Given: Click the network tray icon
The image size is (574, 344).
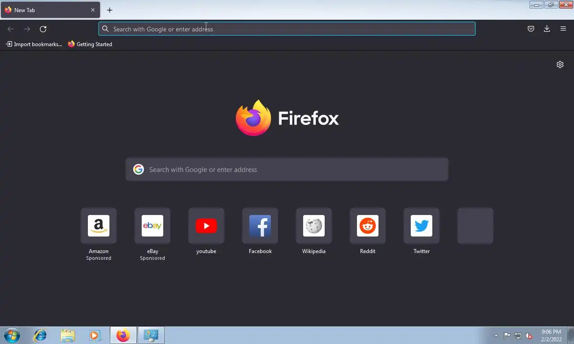Looking at the screenshot, I should point(518,335).
